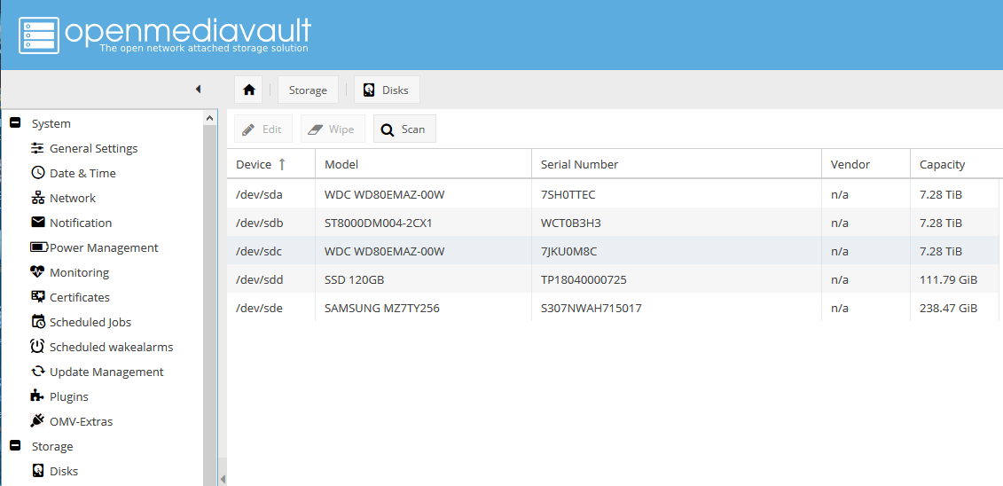
Task: Sort by the Capacity column header
Action: point(955,164)
